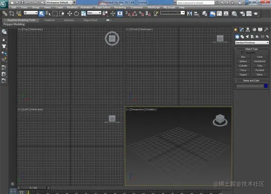Activate the Select Object tool

[x=42, y=14]
